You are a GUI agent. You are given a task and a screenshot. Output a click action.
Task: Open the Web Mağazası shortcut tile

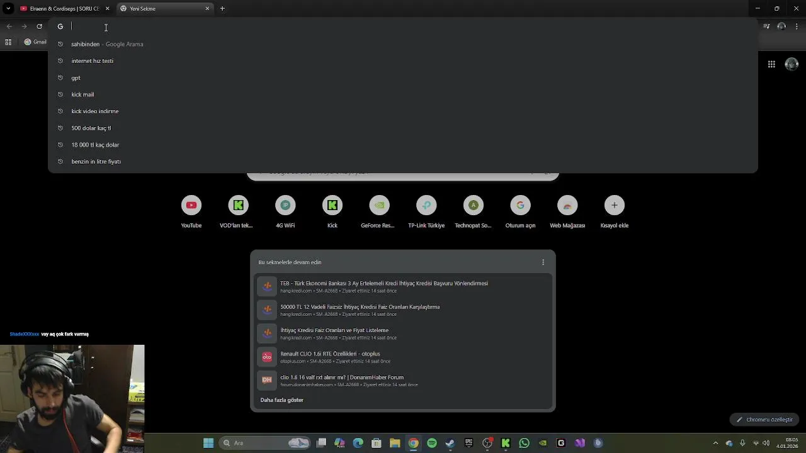click(x=567, y=212)
